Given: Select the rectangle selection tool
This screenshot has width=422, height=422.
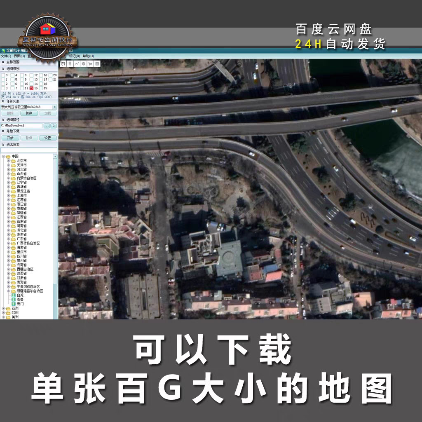Looking at the screenshot, I should click(x=97, y=64).
